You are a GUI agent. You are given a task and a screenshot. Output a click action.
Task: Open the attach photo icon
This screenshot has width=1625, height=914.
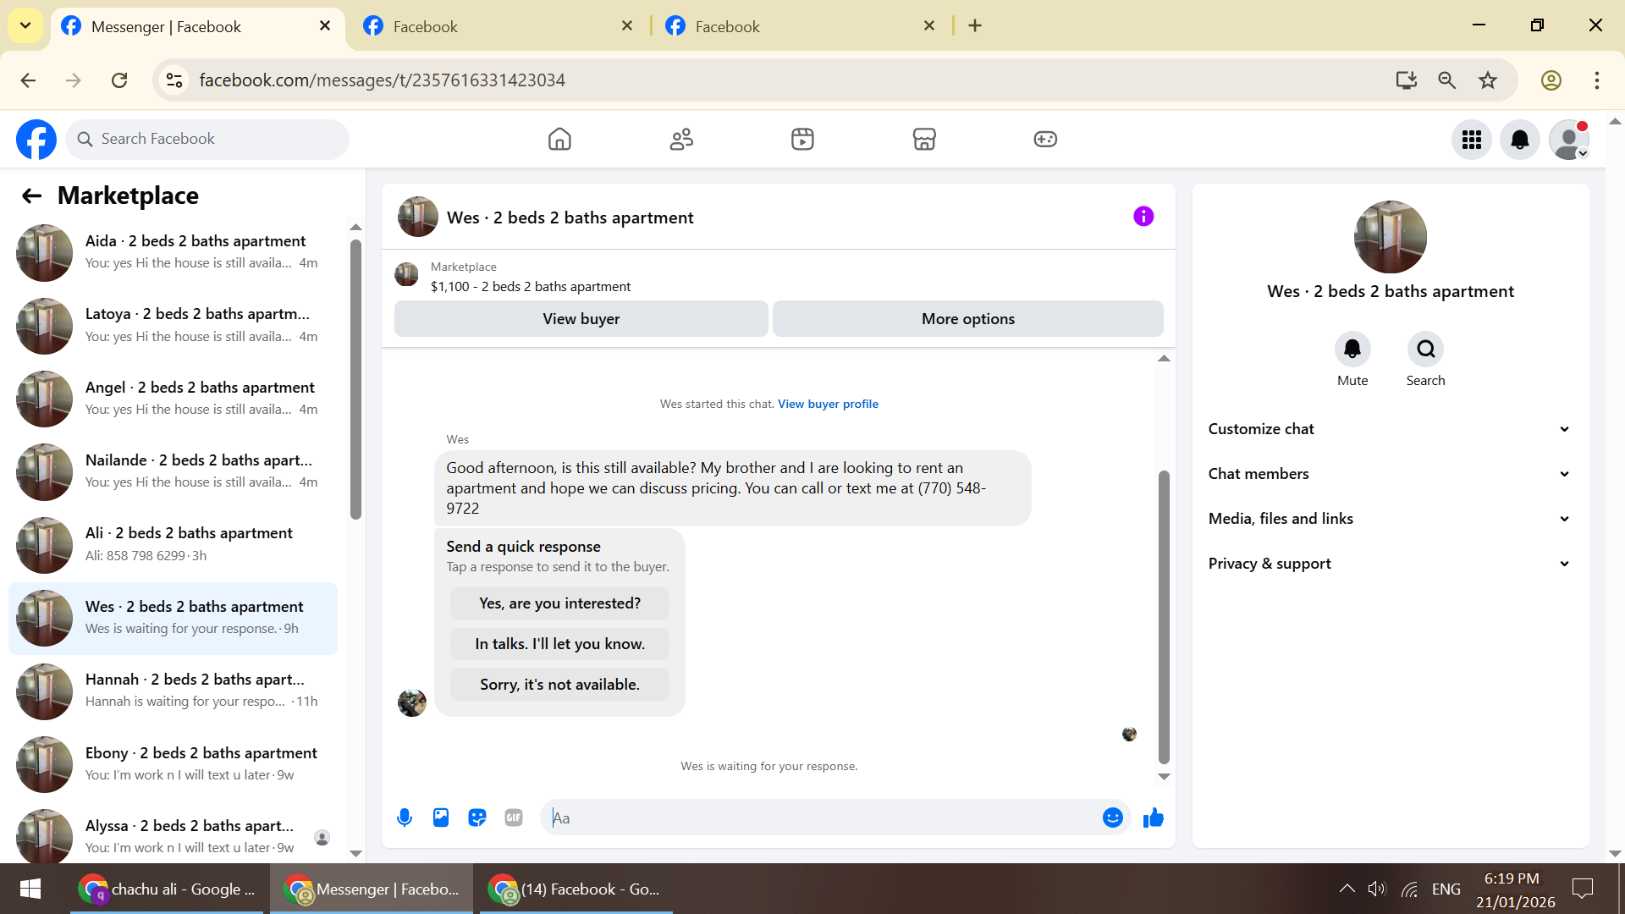[x=441, y=818]
